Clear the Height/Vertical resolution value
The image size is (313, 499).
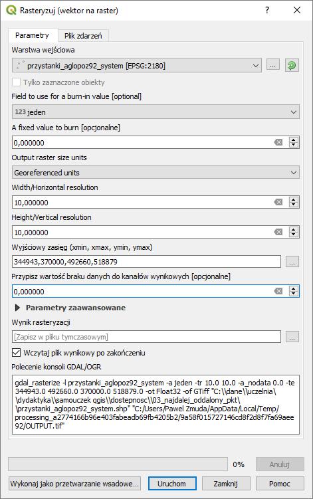[x=278, y=232]
